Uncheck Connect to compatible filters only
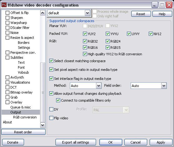The width and height of the screenshot is (174, 147). (x=58, y=100)
